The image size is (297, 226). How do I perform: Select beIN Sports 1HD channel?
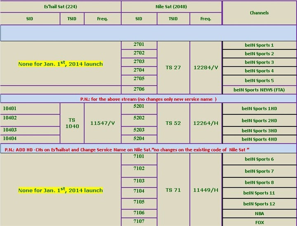(259, 109)
